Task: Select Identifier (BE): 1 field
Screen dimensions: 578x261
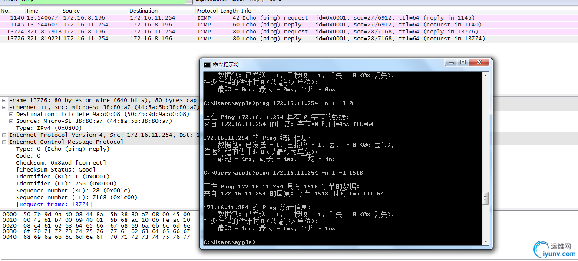Action: [x=63, y=177]
